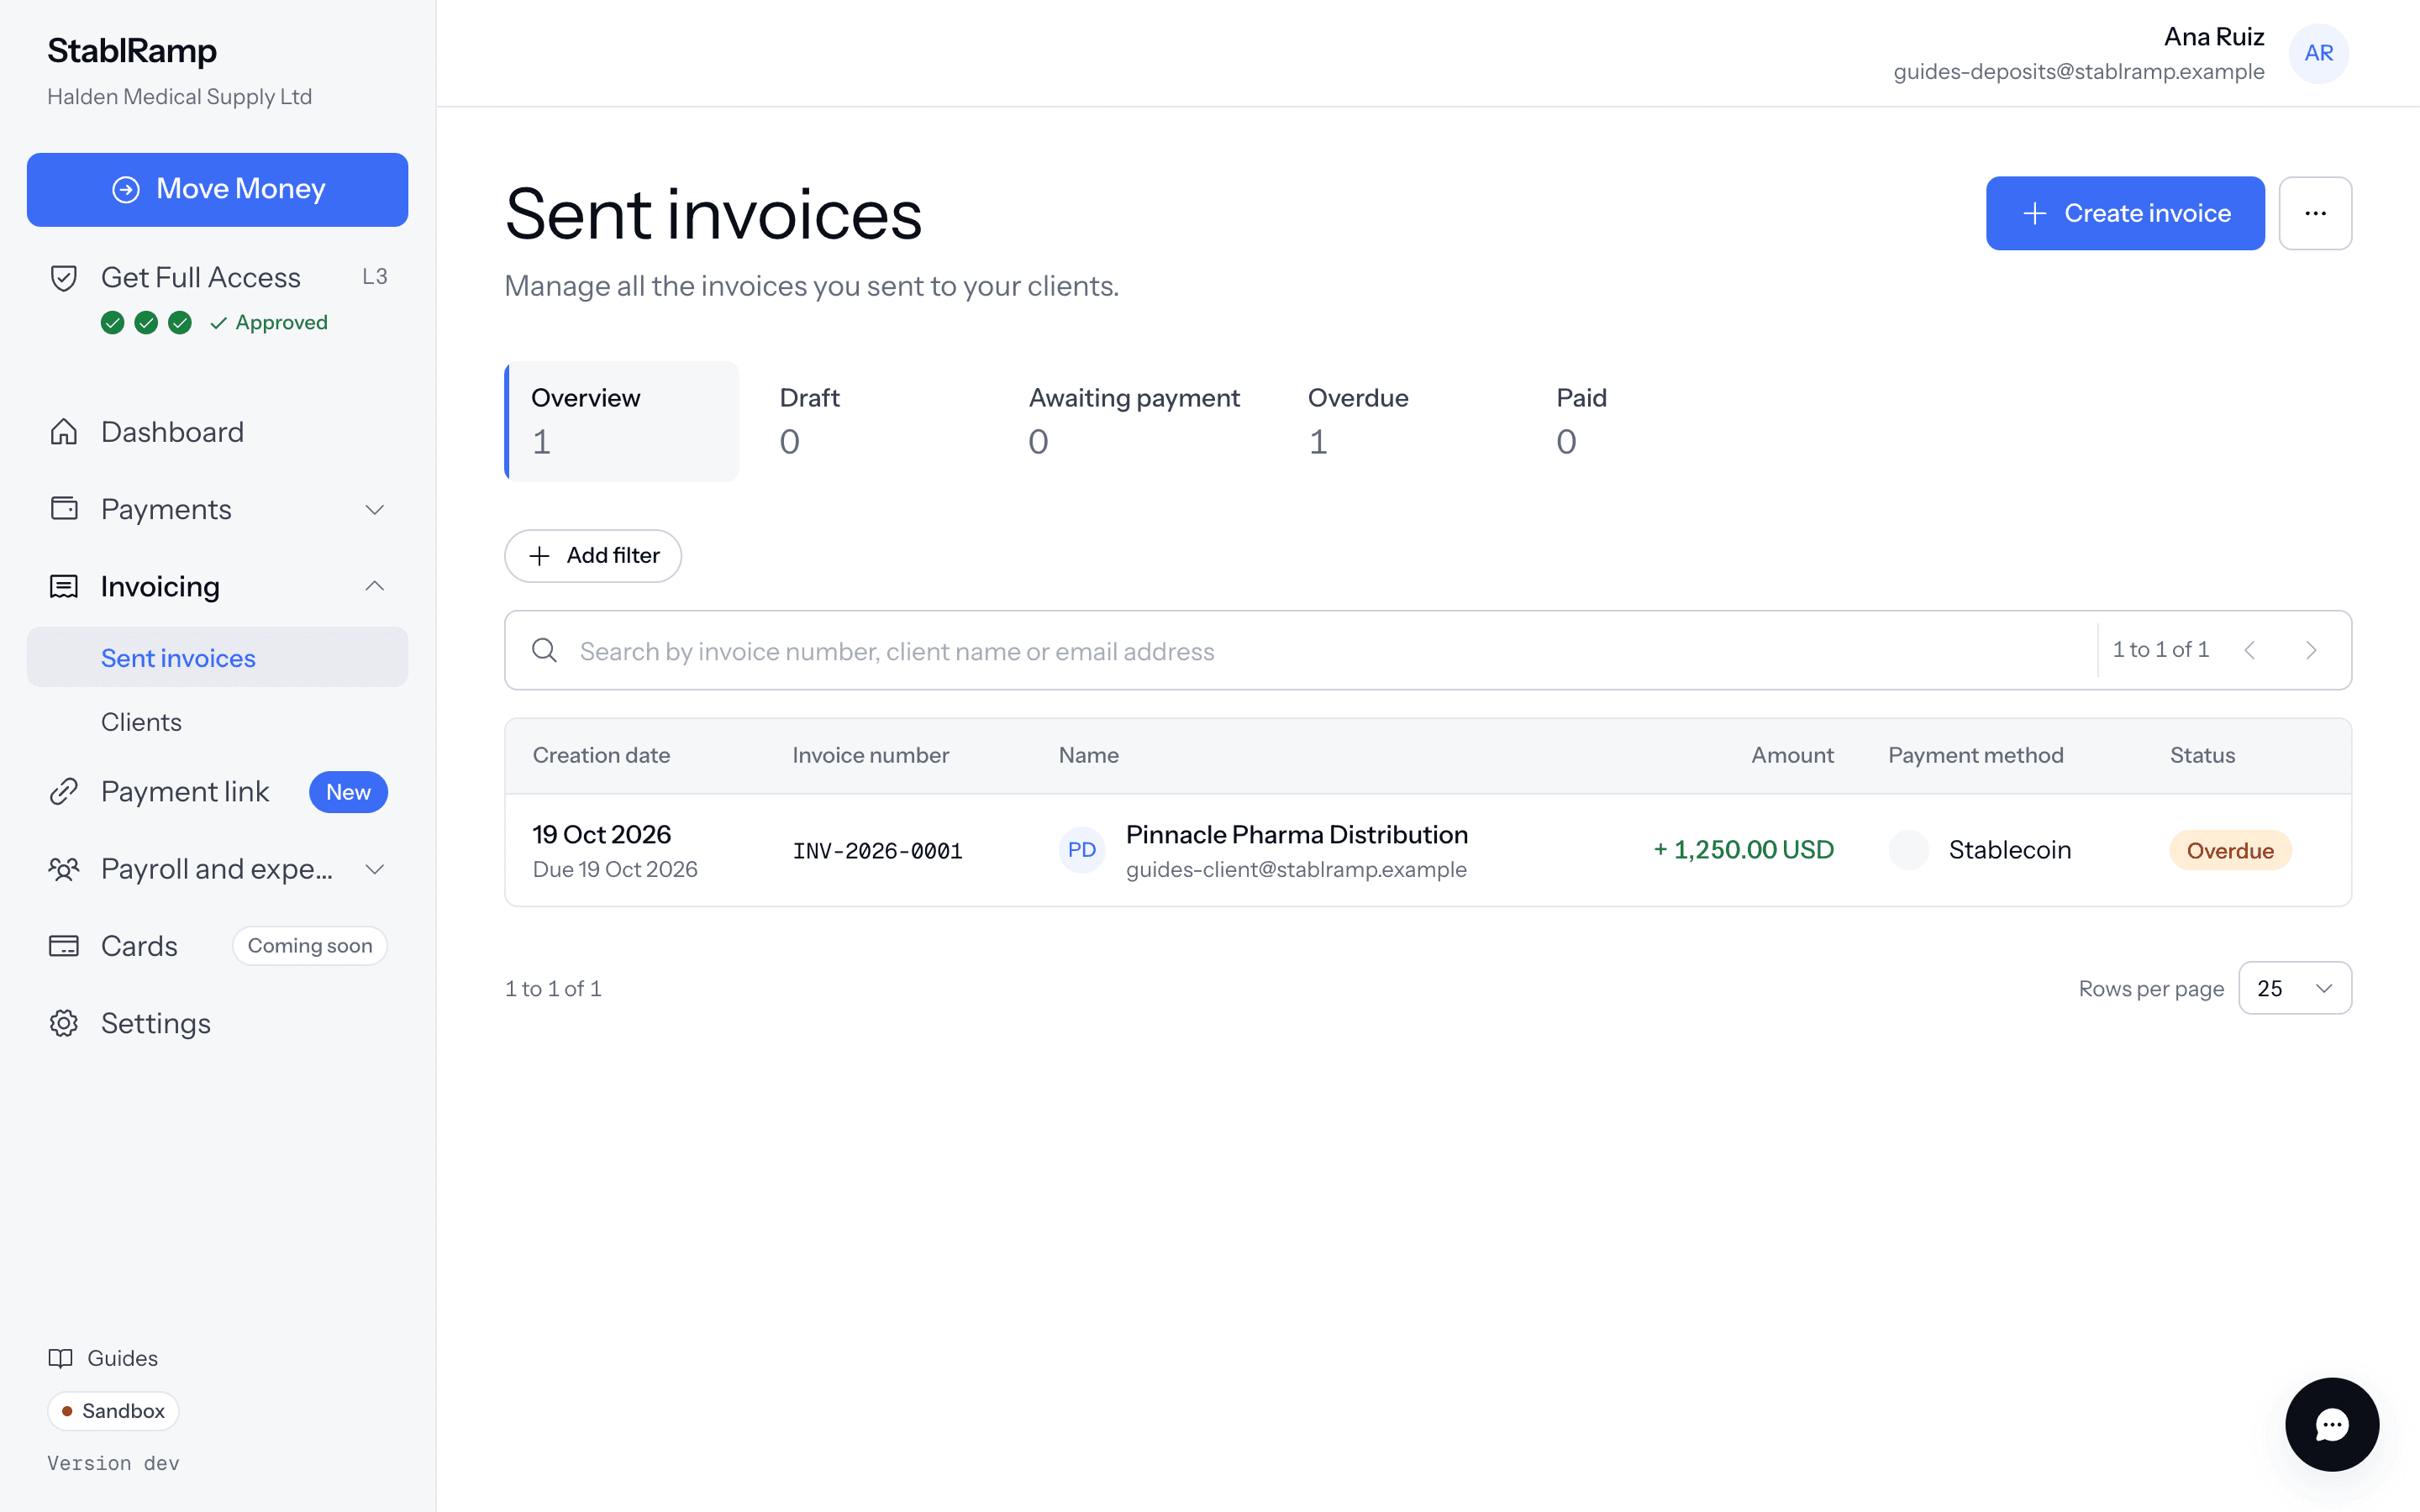Expand the Payments submenu chevron

[375, 509]
